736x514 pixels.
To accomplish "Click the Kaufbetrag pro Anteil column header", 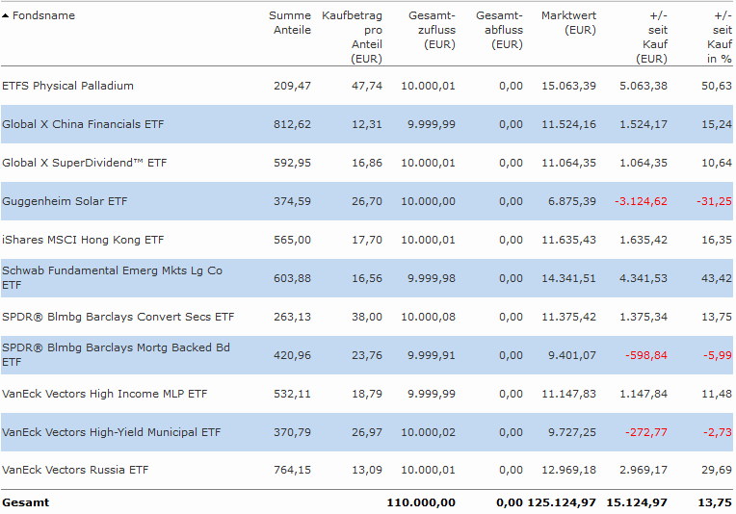I will tap(351, 38).
